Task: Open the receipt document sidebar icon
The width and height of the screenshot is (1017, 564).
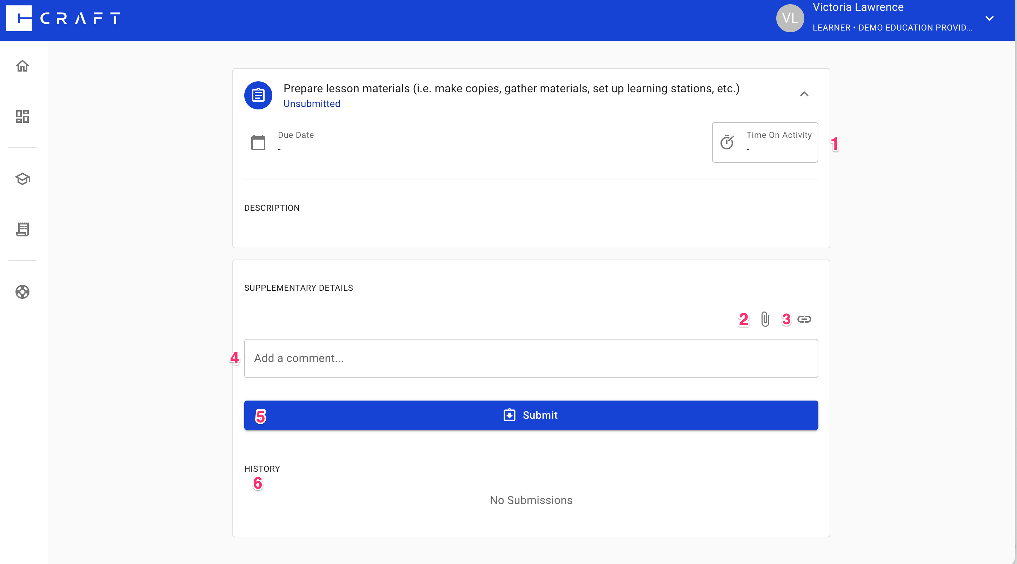Action: click(x=22, y=229)
